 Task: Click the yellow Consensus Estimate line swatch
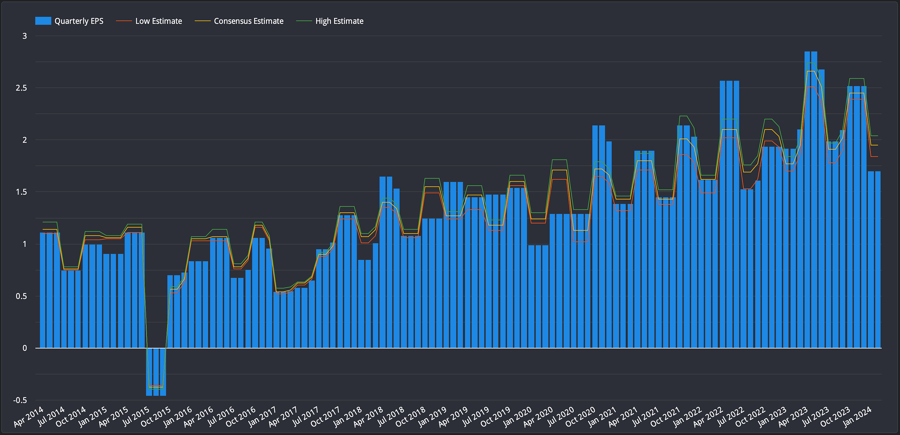[x=202, y=21]
